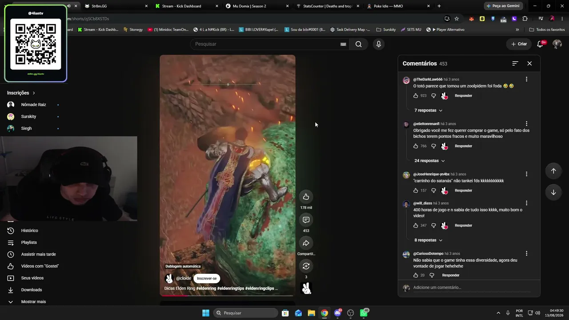Reply to TheDarkLaw666's comment via Responder
Image resolution: width=569 pixels, height=320 pixels.
(463, 96)
